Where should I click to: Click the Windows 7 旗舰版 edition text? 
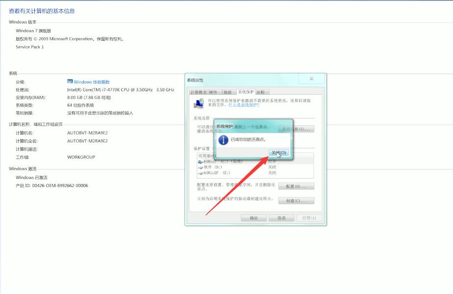[x=33, y=30]
